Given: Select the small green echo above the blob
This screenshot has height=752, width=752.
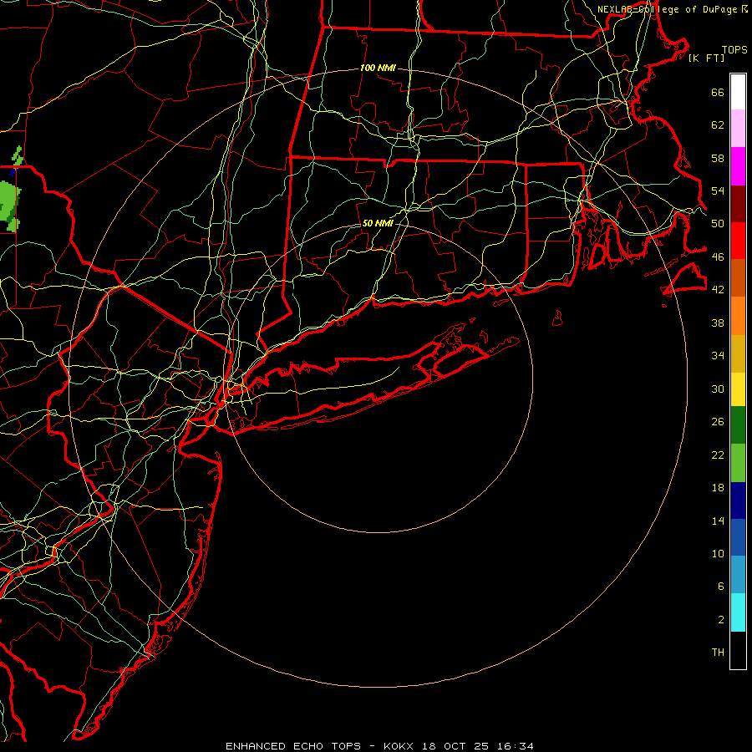Looking at the screenshot, I should pyautogui.click(x=18, y=157).
